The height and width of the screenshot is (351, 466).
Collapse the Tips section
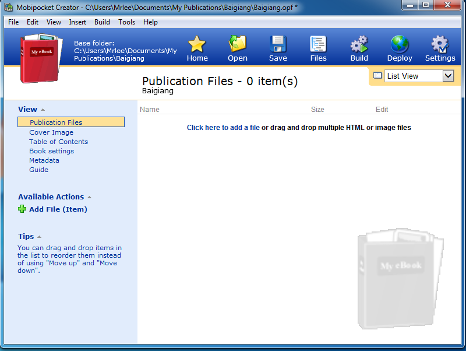(x=39, y=237)
